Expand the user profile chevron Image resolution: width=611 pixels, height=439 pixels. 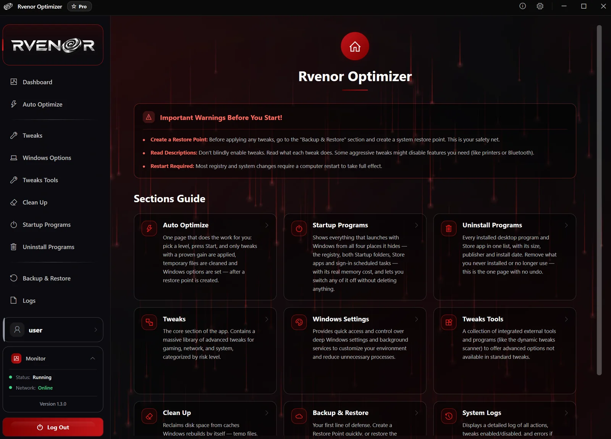95,330
